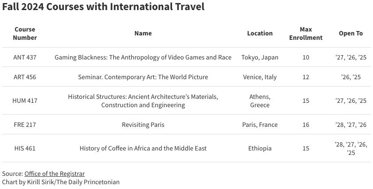Click History of Coffee course name
The height and width of the screenshot is (189, 373).
coord(143,148)
